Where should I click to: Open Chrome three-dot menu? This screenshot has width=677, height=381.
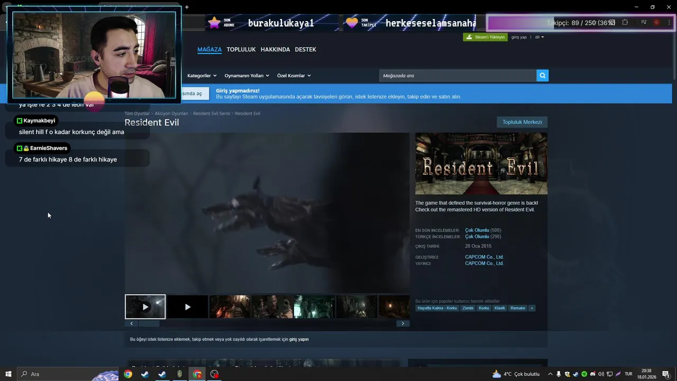669,22
